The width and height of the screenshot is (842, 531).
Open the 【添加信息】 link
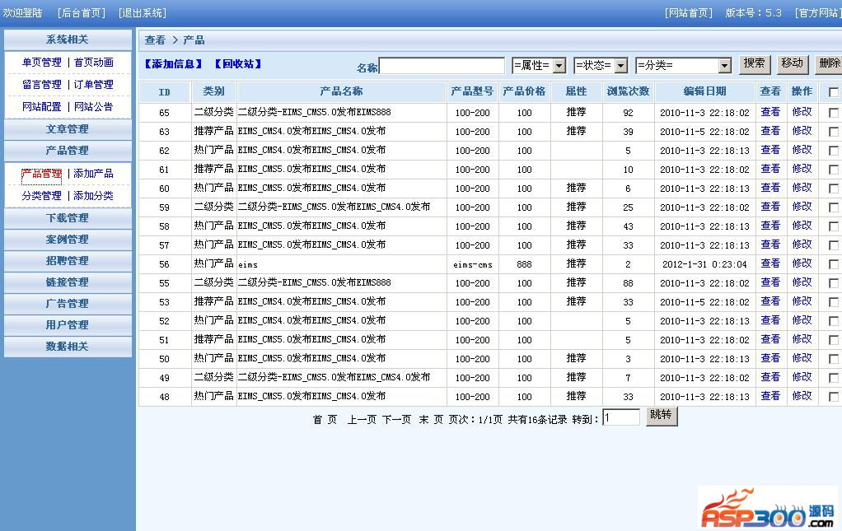[x=173, y=64]
